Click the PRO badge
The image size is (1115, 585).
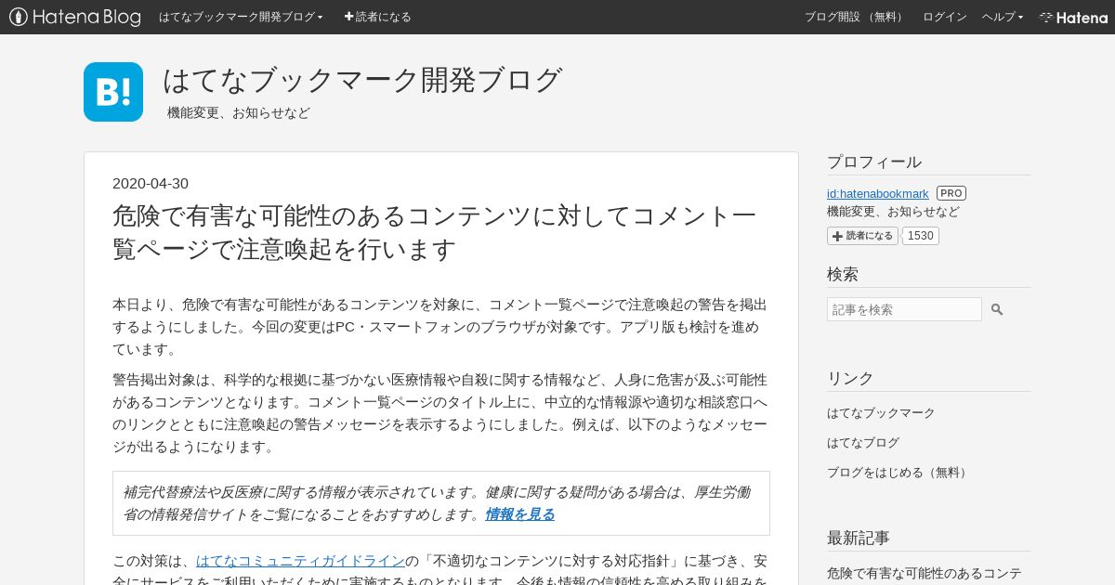click(951, 193)
